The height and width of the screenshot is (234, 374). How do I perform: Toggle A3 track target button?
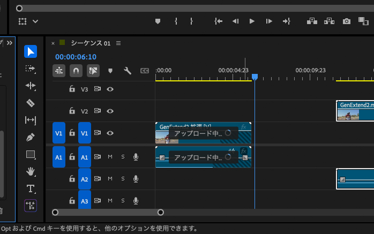click(x=85, y=200)
